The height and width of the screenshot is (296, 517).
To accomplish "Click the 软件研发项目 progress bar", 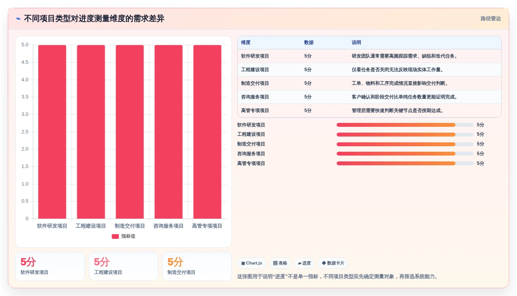I will click(405, 125).
